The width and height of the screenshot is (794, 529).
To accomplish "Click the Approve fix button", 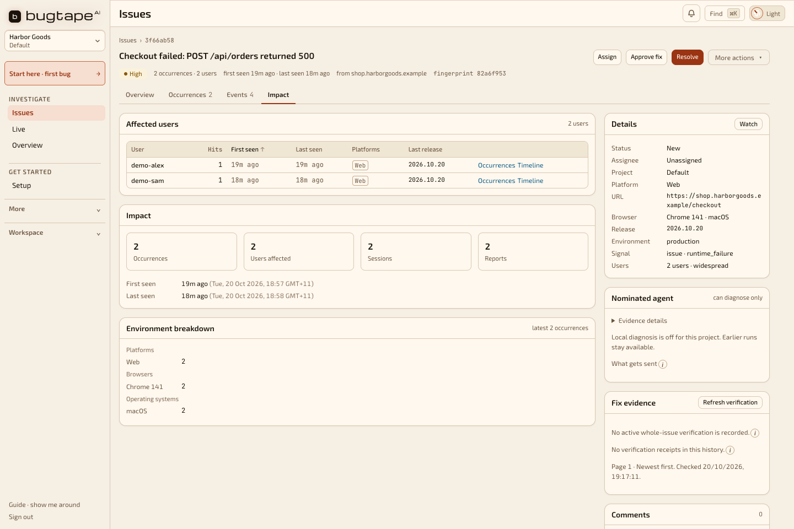I will point(646,57).
